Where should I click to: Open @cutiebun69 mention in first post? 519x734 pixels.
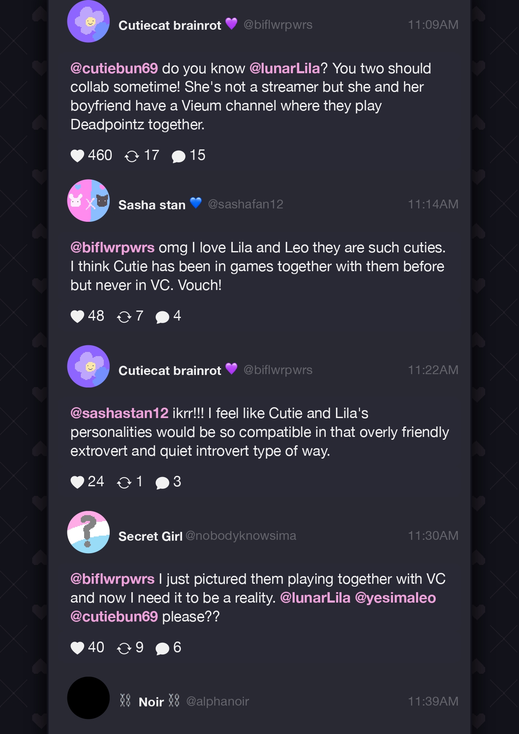pos(114,68)
